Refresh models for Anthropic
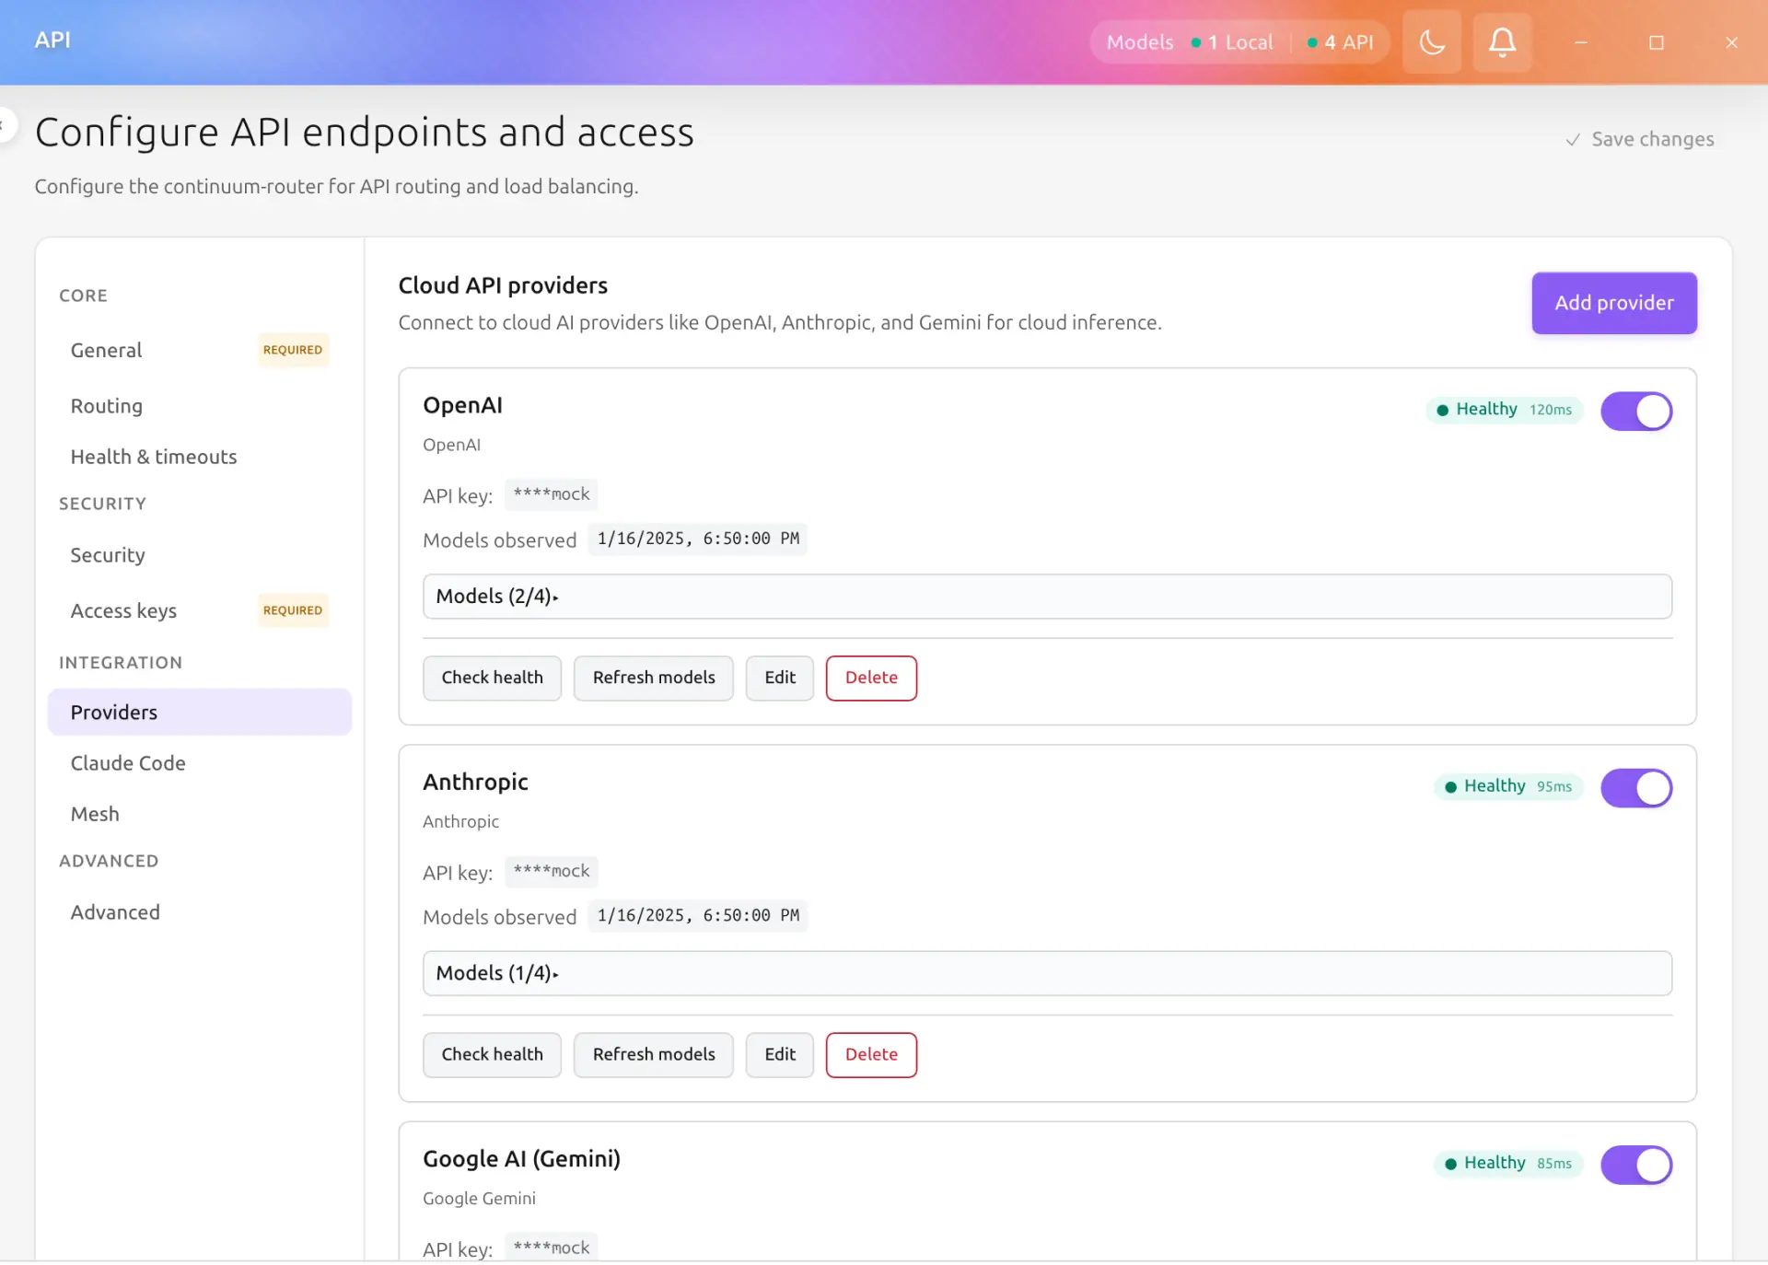Image resolution: width=1768 pixels, height=1265 pixels. (x=654, y=1054)
